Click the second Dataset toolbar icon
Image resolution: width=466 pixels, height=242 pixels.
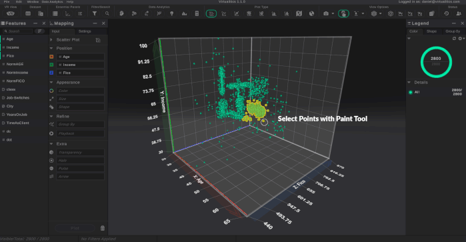(x=41, y=13)
